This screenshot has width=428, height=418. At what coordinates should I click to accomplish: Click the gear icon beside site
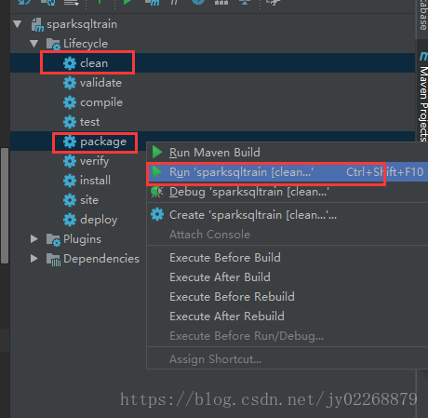(70, 200)
